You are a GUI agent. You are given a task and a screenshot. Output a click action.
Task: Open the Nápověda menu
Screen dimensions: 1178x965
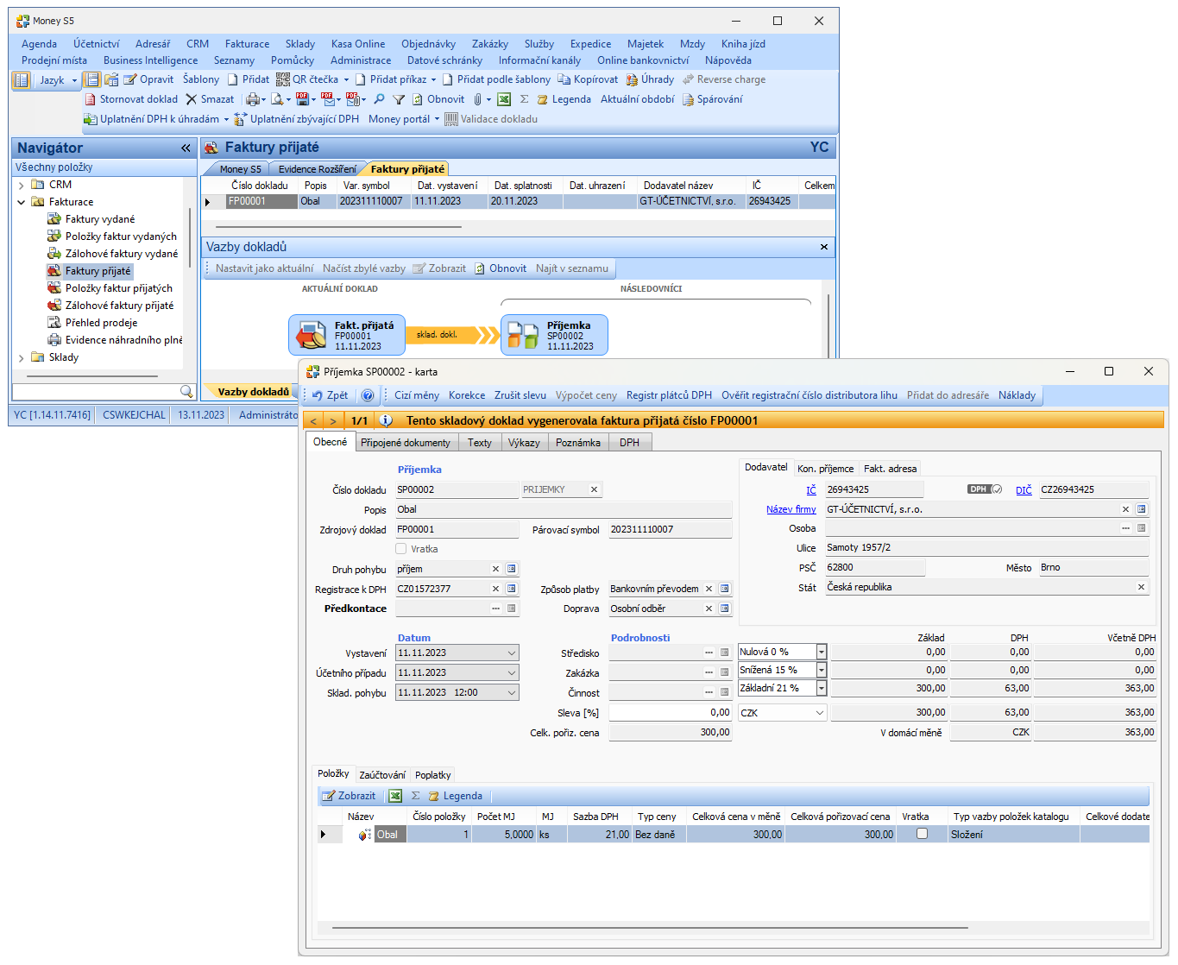pyautogui.click(x=728, y=60)
